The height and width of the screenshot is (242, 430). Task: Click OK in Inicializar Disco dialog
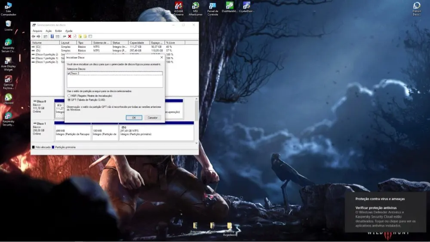point(134,118)
